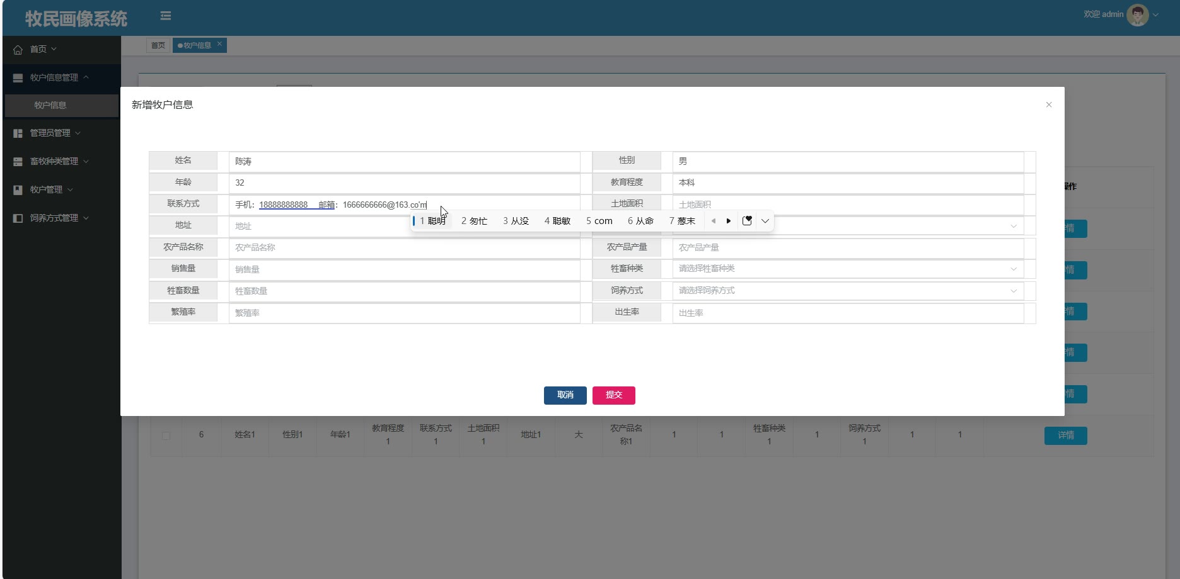This screenshot has width=1180, height=579.
Task: Expand the 畜牧种类管理 sidebar menu
Action: coord(61,161)
